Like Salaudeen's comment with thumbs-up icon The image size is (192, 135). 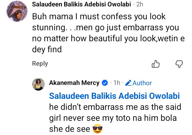(155, 64)
